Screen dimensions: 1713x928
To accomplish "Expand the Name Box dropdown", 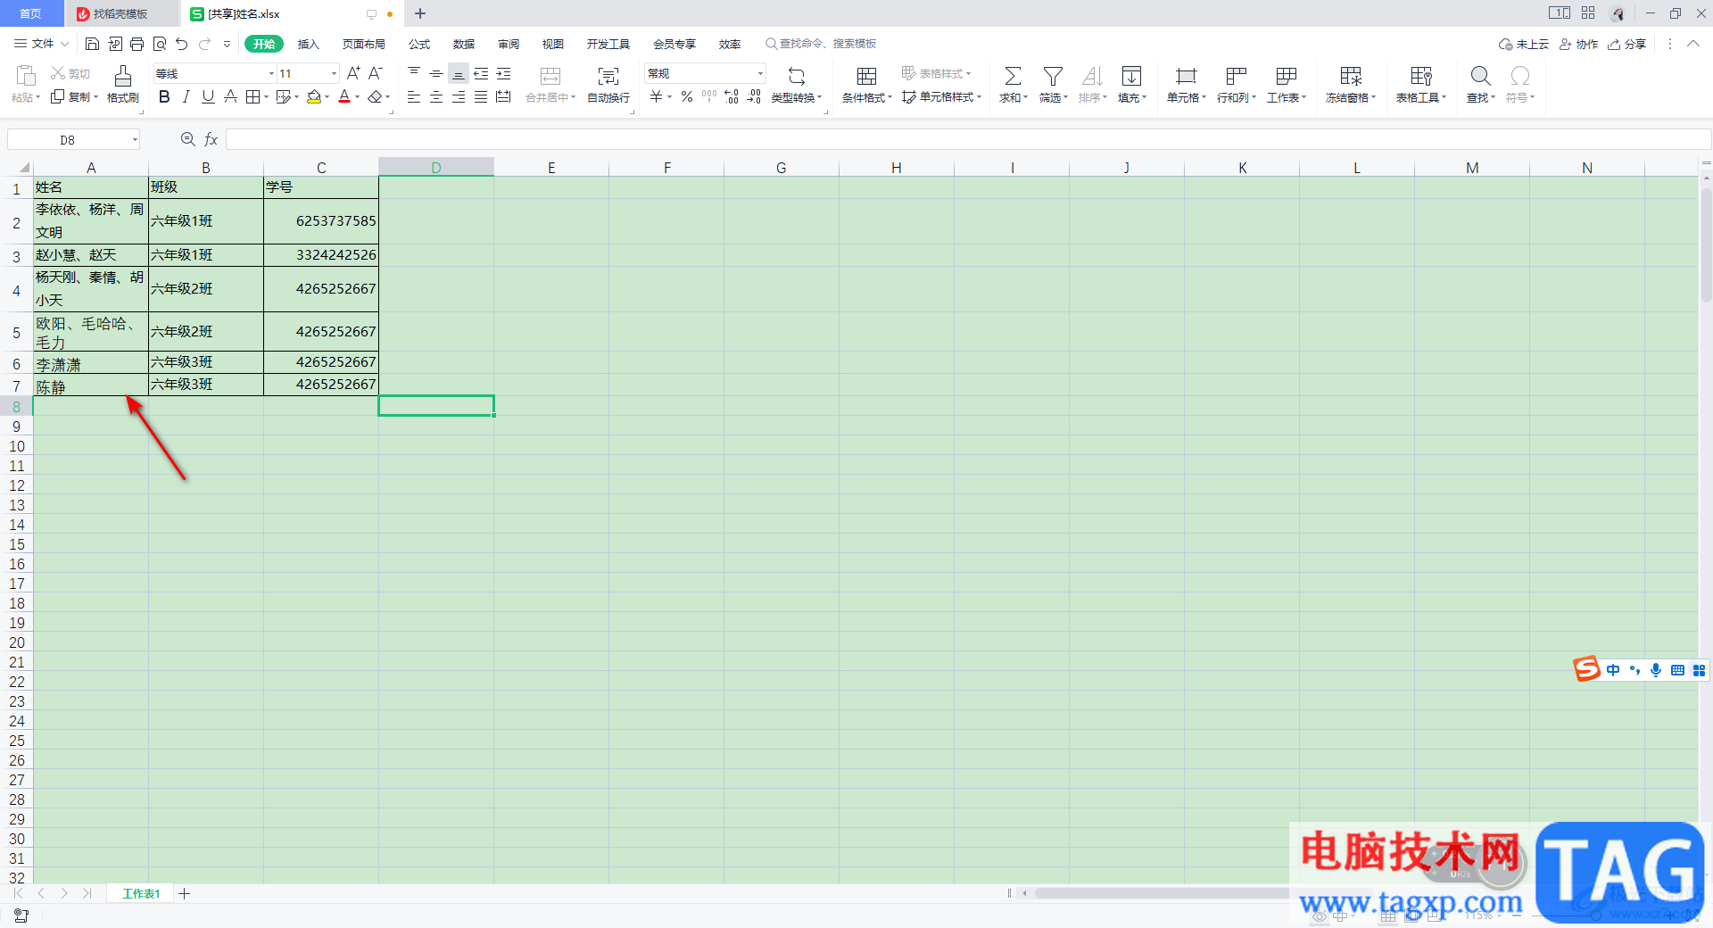I will (x=135, y=139).
